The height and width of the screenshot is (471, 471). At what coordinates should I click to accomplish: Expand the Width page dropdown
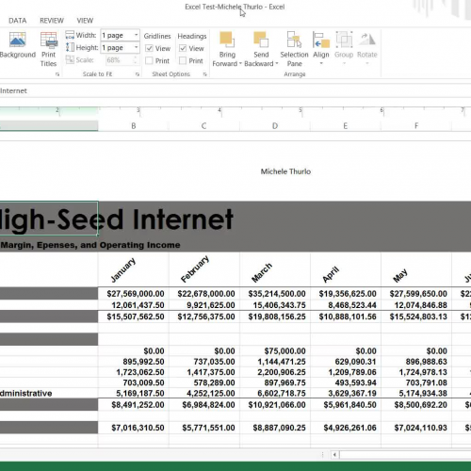(136, 35)
